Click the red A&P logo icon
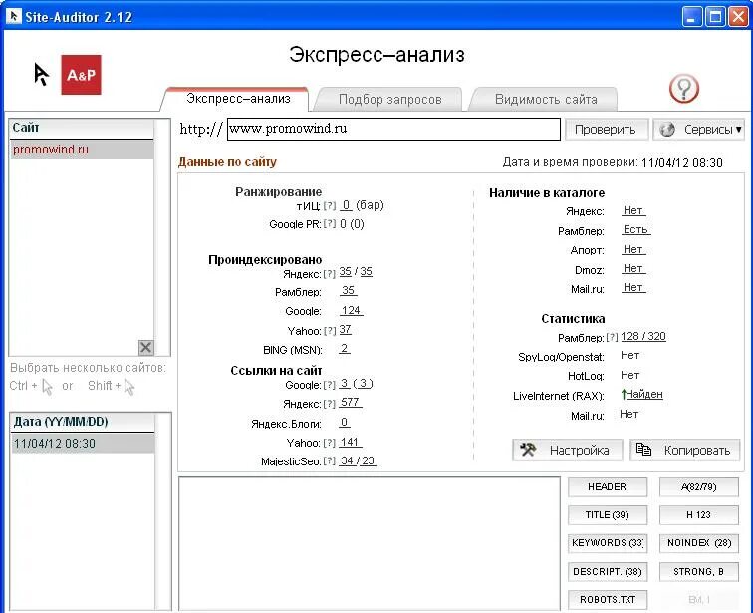 point(81,75)
